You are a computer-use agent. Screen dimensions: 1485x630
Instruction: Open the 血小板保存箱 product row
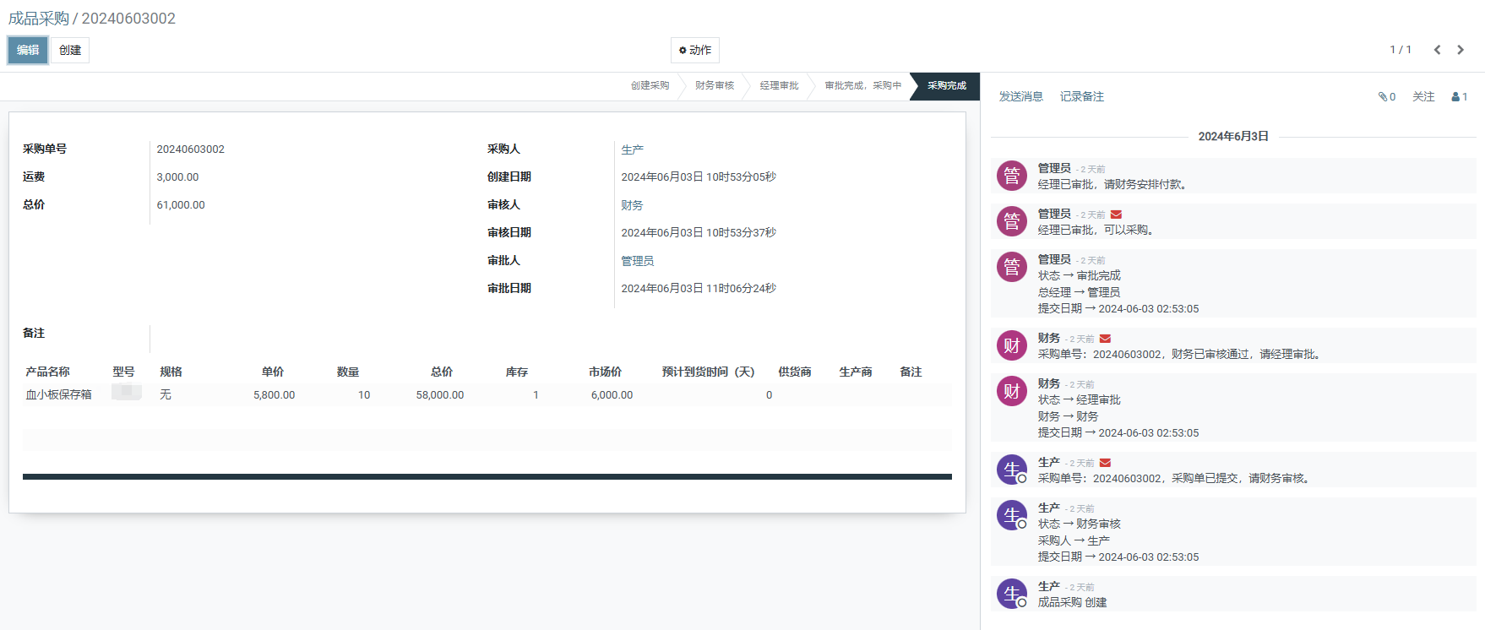coord(59,395)
